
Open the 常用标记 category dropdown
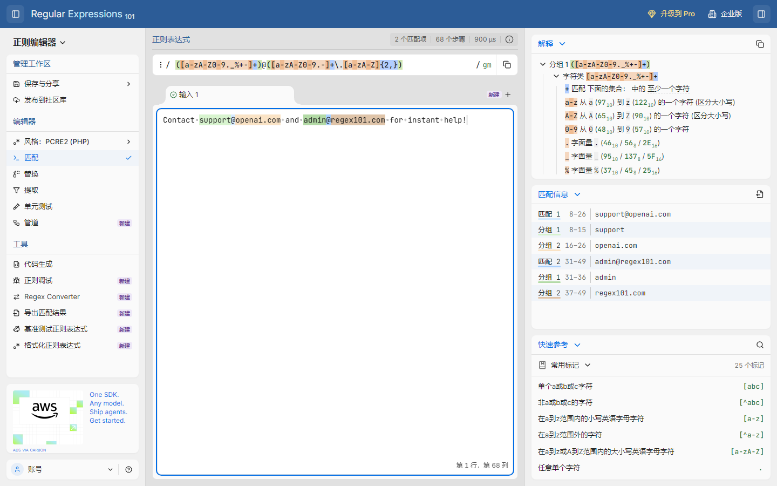tap(565, 366)
